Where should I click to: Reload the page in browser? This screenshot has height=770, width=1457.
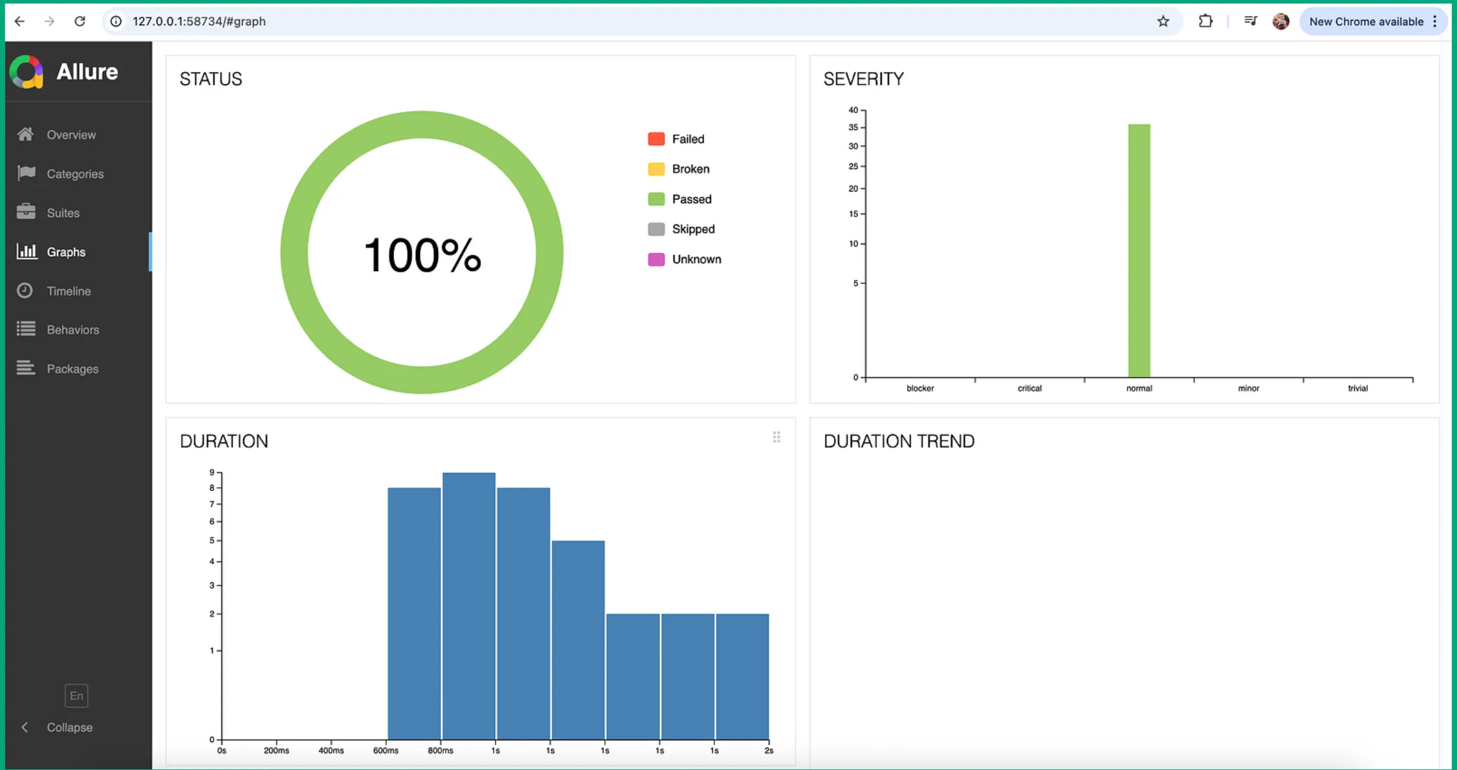(80, 21)
